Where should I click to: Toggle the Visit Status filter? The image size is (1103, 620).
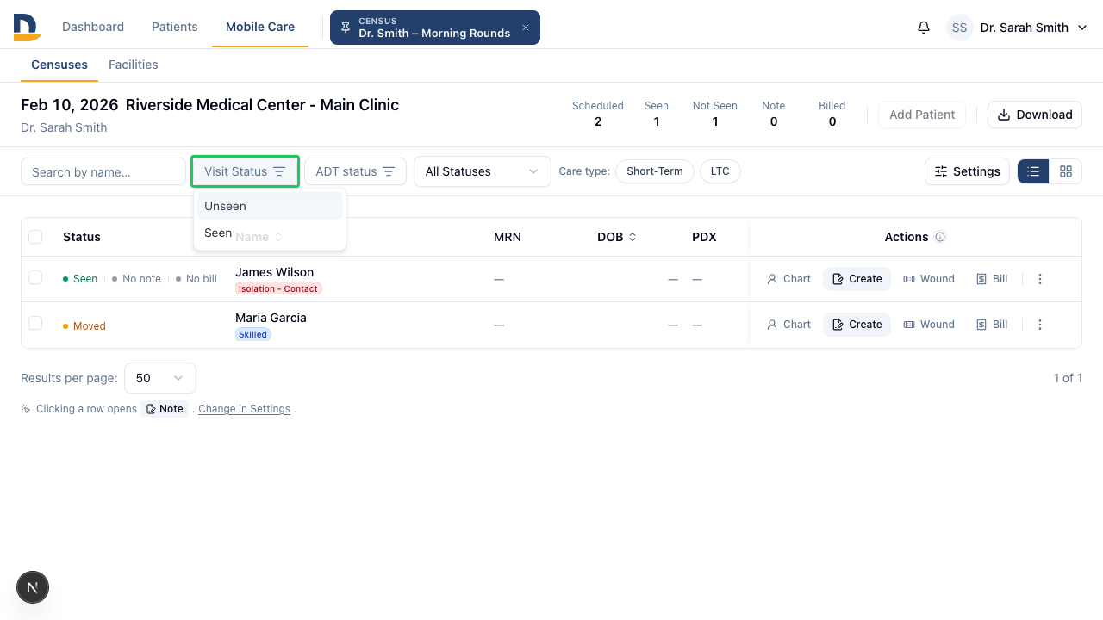pos(245,171)
